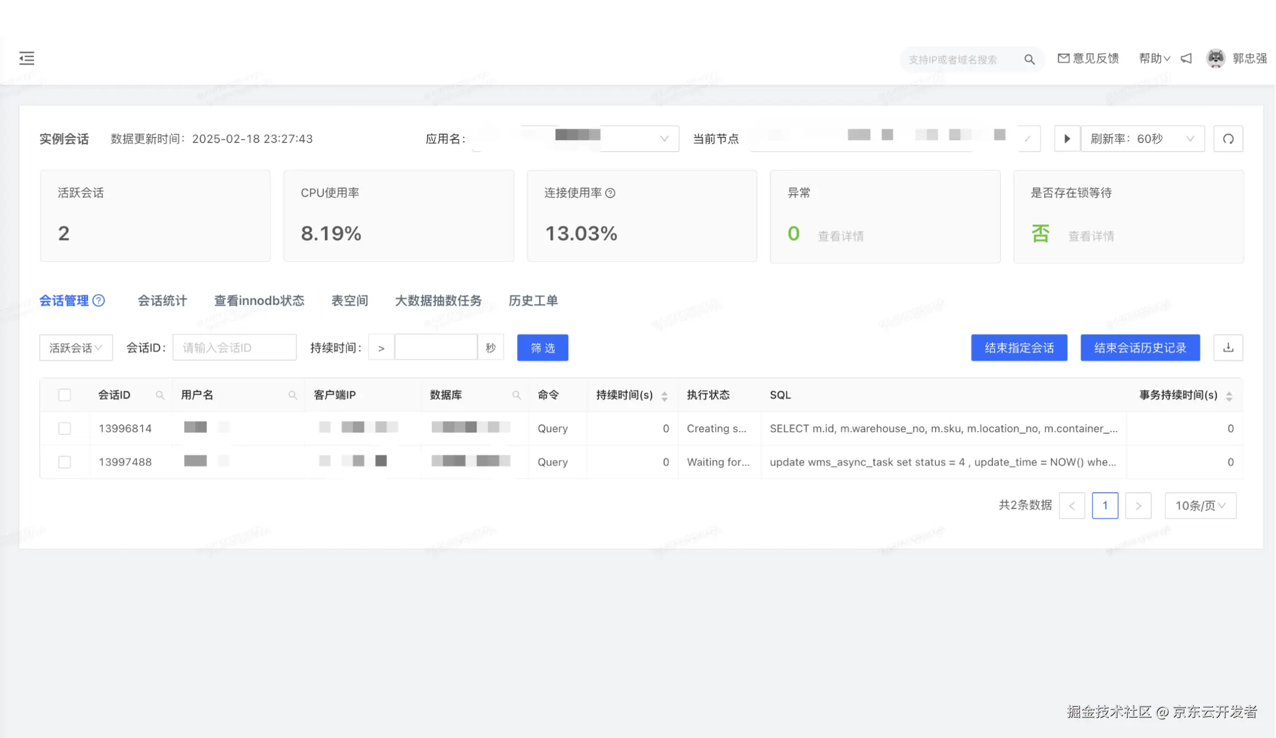Click the 会话ID input field
The height and width of the screenshot is (738, 1276).
pos(234,347)
